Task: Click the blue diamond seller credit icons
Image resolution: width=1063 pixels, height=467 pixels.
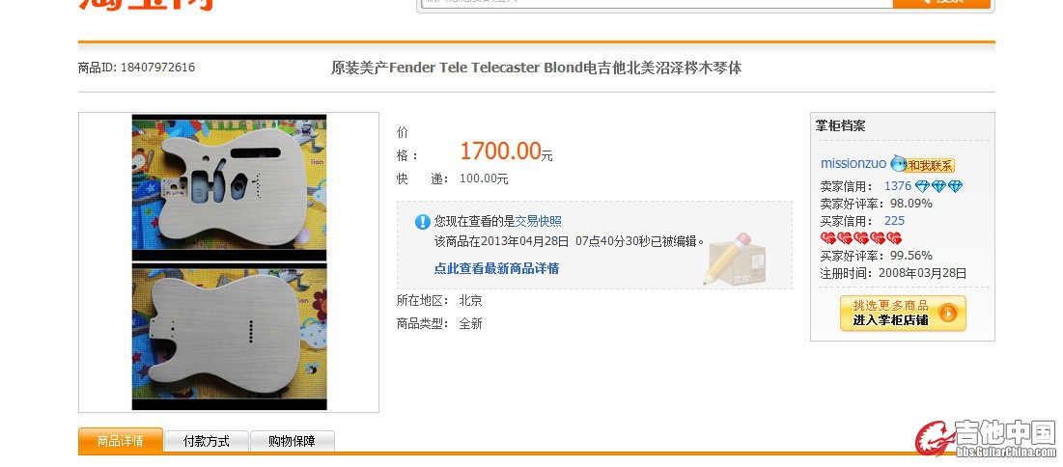Action: click(x=938, y=186)
